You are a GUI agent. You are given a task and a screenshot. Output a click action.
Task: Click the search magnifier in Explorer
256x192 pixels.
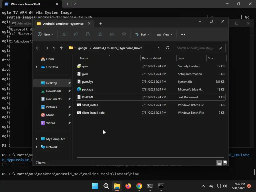coord(220,48)
